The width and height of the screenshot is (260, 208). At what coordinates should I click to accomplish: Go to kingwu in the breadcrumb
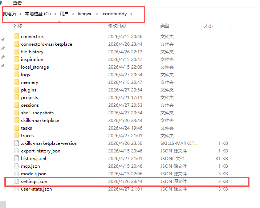coord(85,13)
